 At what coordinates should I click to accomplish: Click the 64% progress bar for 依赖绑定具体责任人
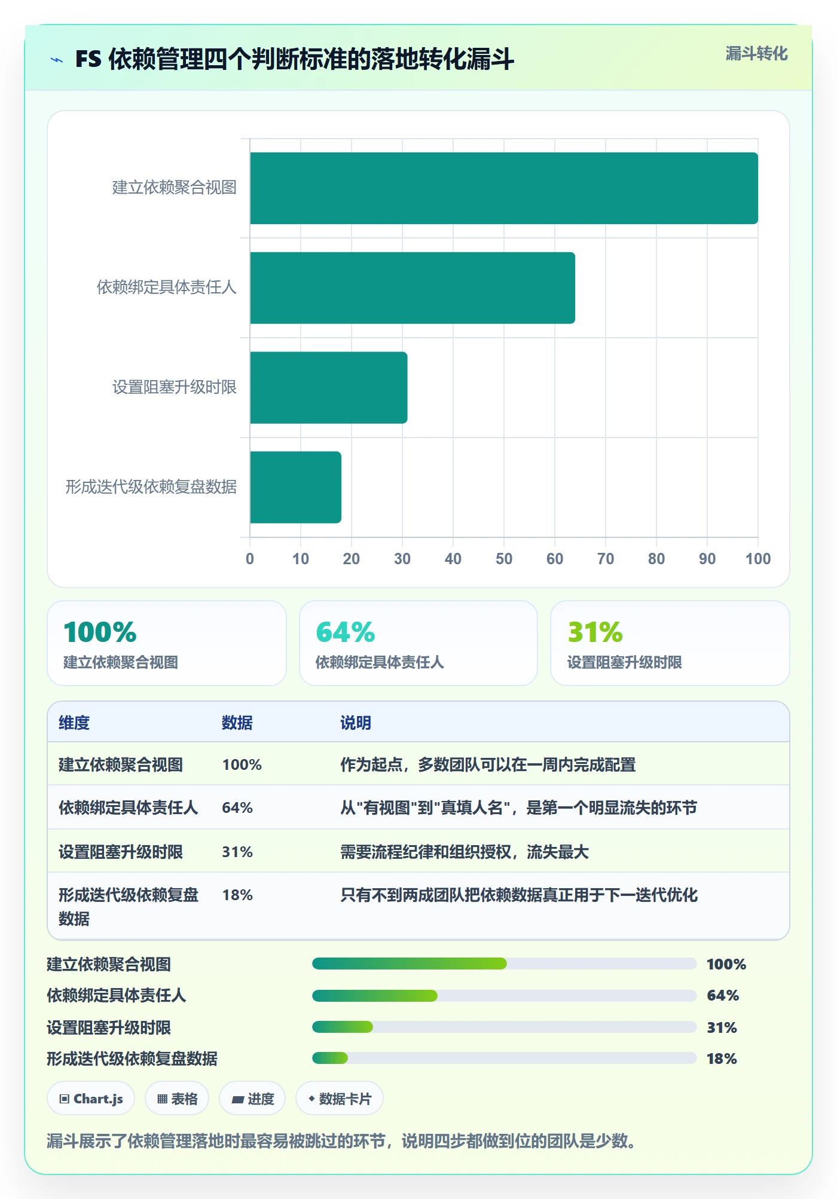click(x=504, y=995)
